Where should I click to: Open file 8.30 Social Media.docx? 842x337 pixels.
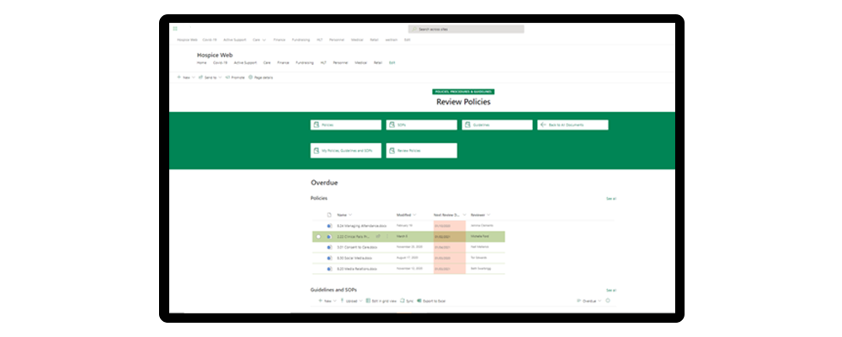coord(354,258)
